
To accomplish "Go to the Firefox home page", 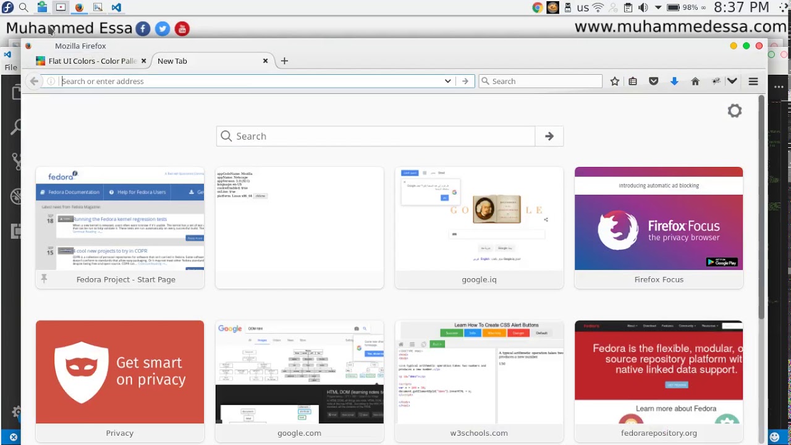I will (695, 81).
